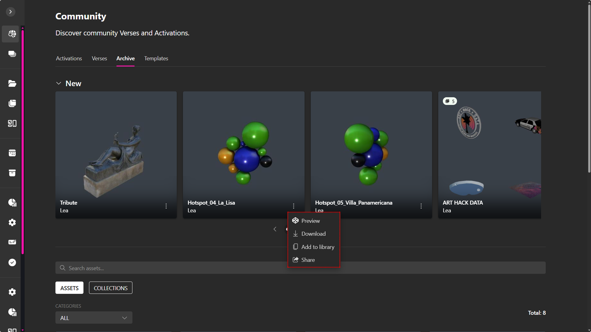The height and width of the screenshot is (332, 591).
Task: Open the ART HACK DATA collection thumbnail
Action: [489, 148]
